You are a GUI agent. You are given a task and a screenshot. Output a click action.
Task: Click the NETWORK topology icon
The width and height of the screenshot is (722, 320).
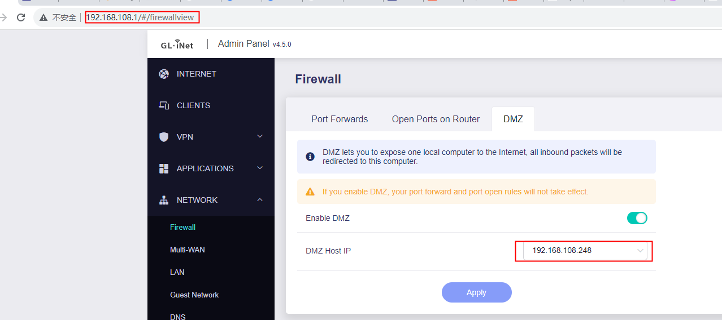(x=164, y=200)
